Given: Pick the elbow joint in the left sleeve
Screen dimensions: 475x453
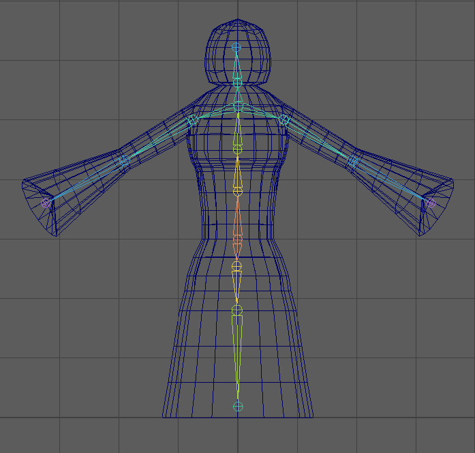Looking at the screenshot, I should coord(124,161).
